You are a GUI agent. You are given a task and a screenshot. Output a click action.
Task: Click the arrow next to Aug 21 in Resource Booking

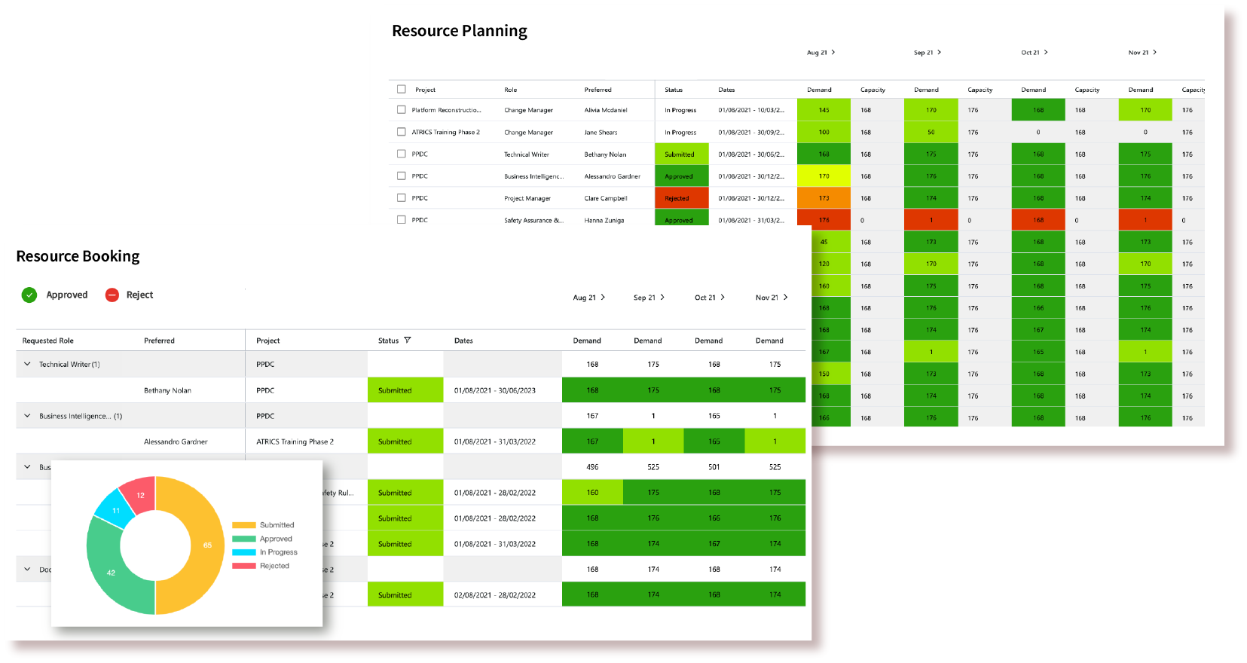[x=603, y=298]
